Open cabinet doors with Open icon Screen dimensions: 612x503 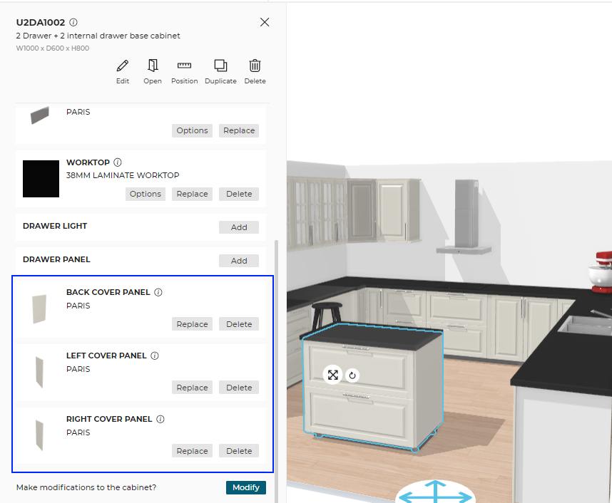(153, 66)
